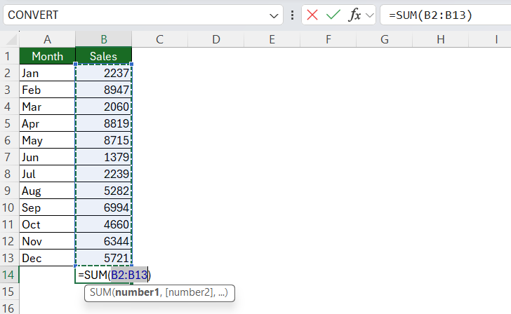The image size is (511, 314).
Task: Click the Nov cell
Action: point(47,241)
